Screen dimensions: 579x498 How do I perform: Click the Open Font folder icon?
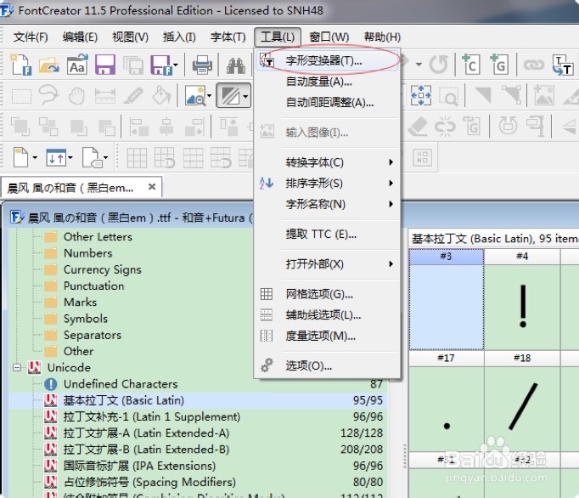[x=48, y=65]
